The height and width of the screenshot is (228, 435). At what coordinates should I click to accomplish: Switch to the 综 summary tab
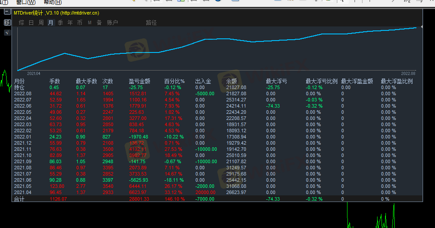(x=21, y=22)
